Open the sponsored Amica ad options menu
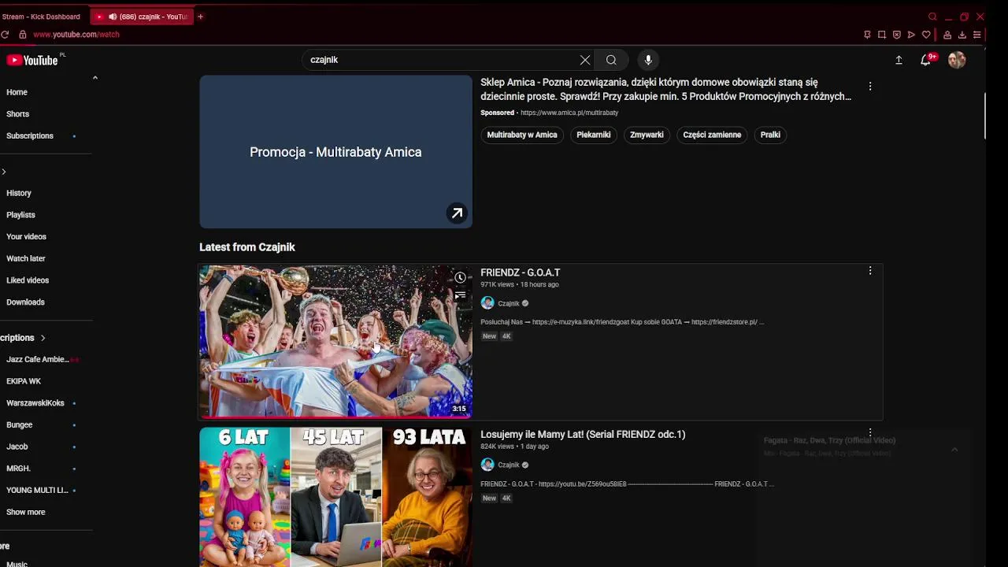This screenshot has width=1008, height=567. click(x=870, y=86)
